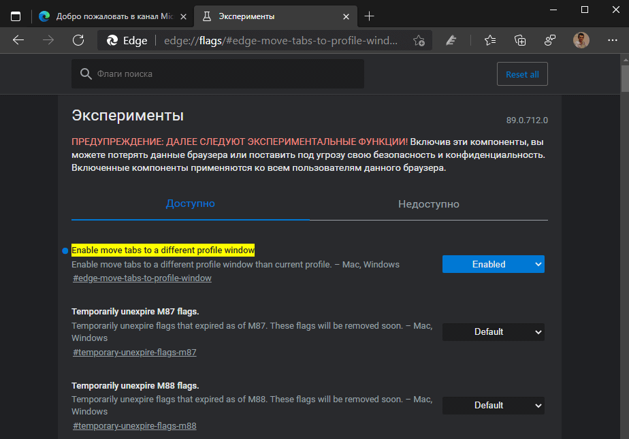Switch to the Недоступно tab
This screenshot has height=439, width=629.
pyautogui.click(x=428, y=204)
